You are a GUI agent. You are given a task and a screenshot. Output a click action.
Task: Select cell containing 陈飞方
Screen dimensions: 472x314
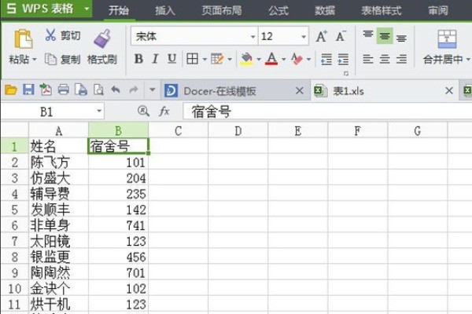click(x=59, y=162)
